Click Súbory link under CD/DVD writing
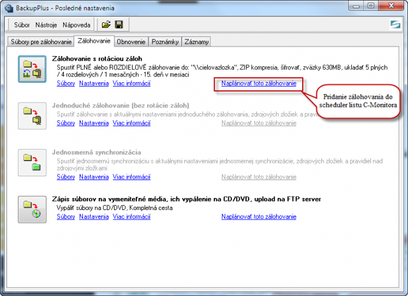Screen dimensions: 408x296 tap(66, 216)
